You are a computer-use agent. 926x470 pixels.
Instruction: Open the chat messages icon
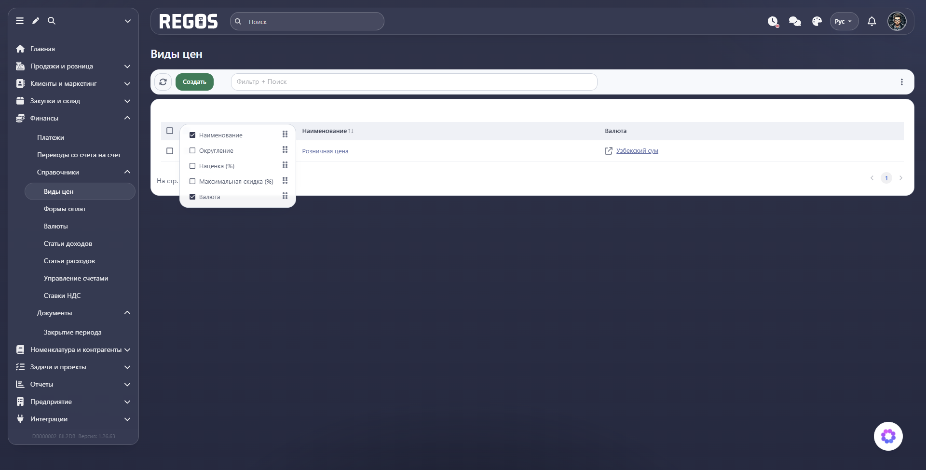[795, 21]
